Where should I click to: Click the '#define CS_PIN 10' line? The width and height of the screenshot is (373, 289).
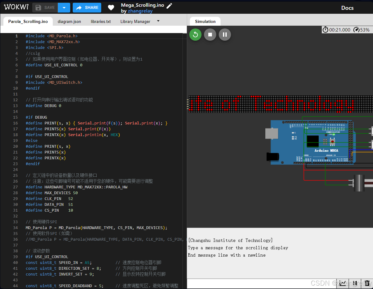[49, 210]
